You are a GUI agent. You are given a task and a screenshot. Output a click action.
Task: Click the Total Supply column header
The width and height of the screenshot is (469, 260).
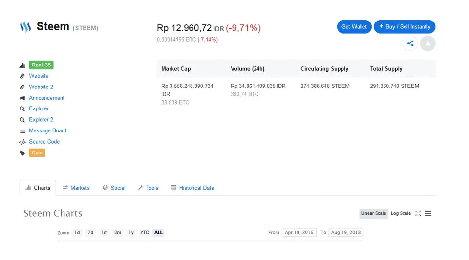pos(386,69)
